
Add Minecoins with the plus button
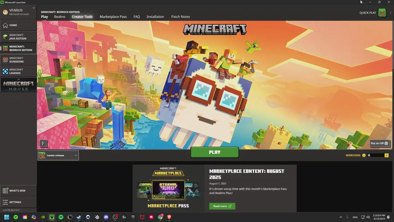point(387,155)
